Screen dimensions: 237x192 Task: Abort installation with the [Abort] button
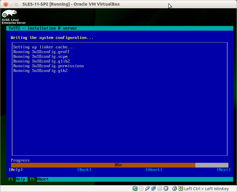point(154,170)
